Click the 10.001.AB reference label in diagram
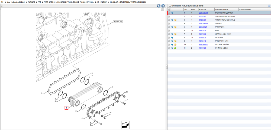 (118, 22)
